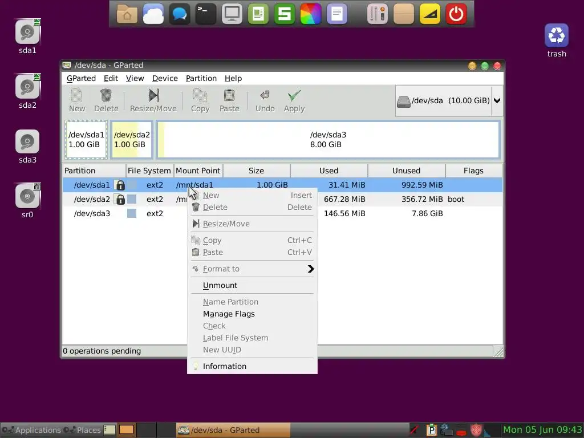Choose Manage Flags in the context menu

click(253, 314)
